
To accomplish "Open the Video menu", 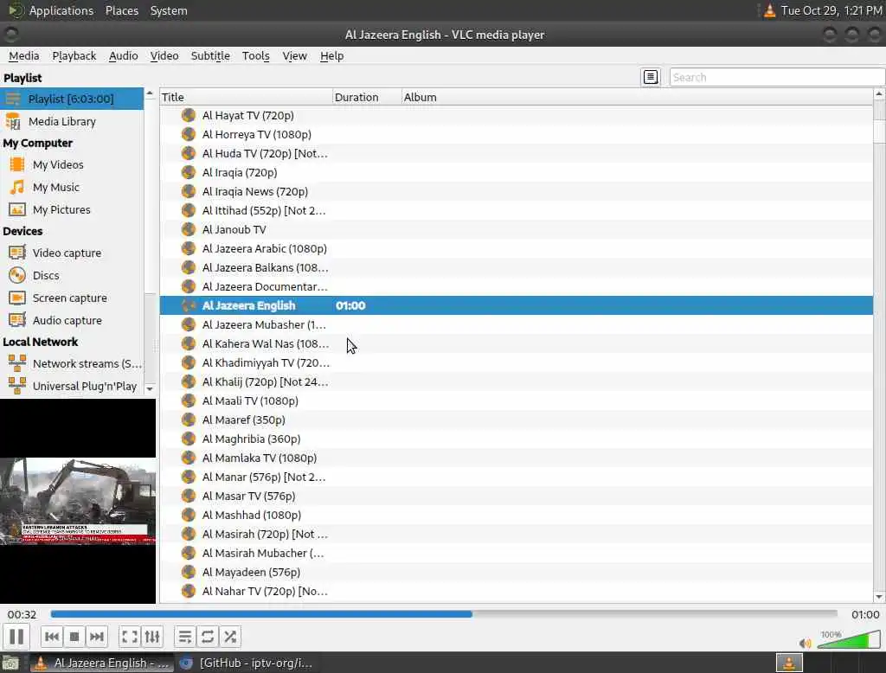I will tap(164, 56).
